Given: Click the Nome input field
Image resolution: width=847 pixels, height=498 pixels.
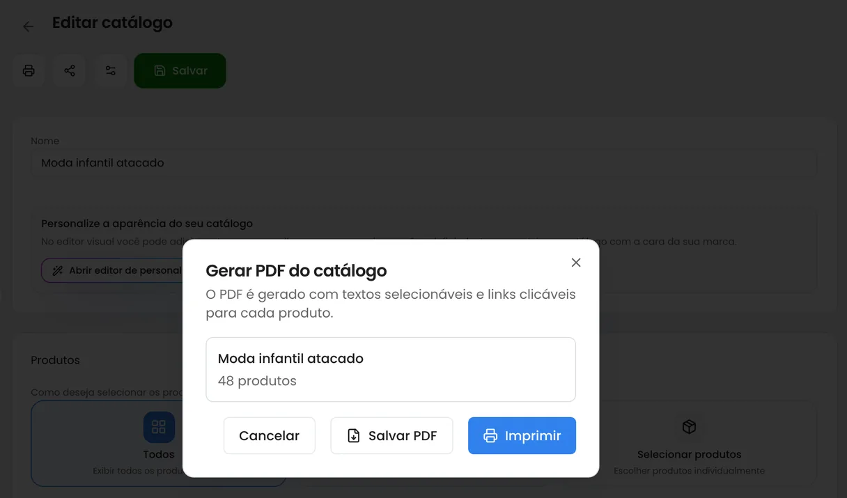Looking at the screenshot, I should tap(423, 163).
